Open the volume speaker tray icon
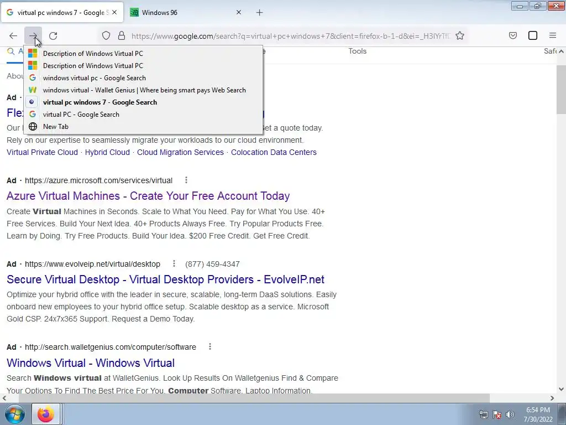The image size is (566, 425). (510, 414)
